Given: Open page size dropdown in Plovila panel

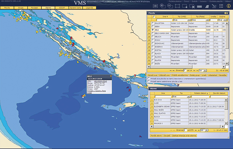Looking at the screenshot, I should [205, 70].
